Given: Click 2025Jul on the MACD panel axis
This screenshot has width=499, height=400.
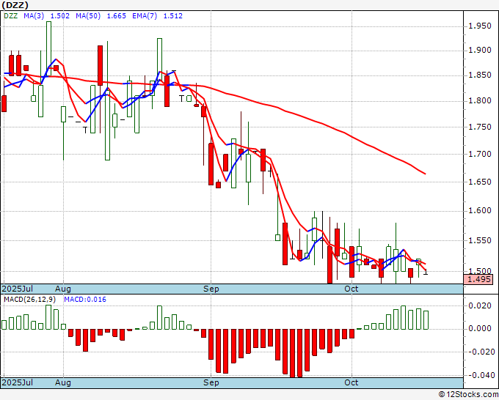Looking at the screenshot, I should 17,382.
